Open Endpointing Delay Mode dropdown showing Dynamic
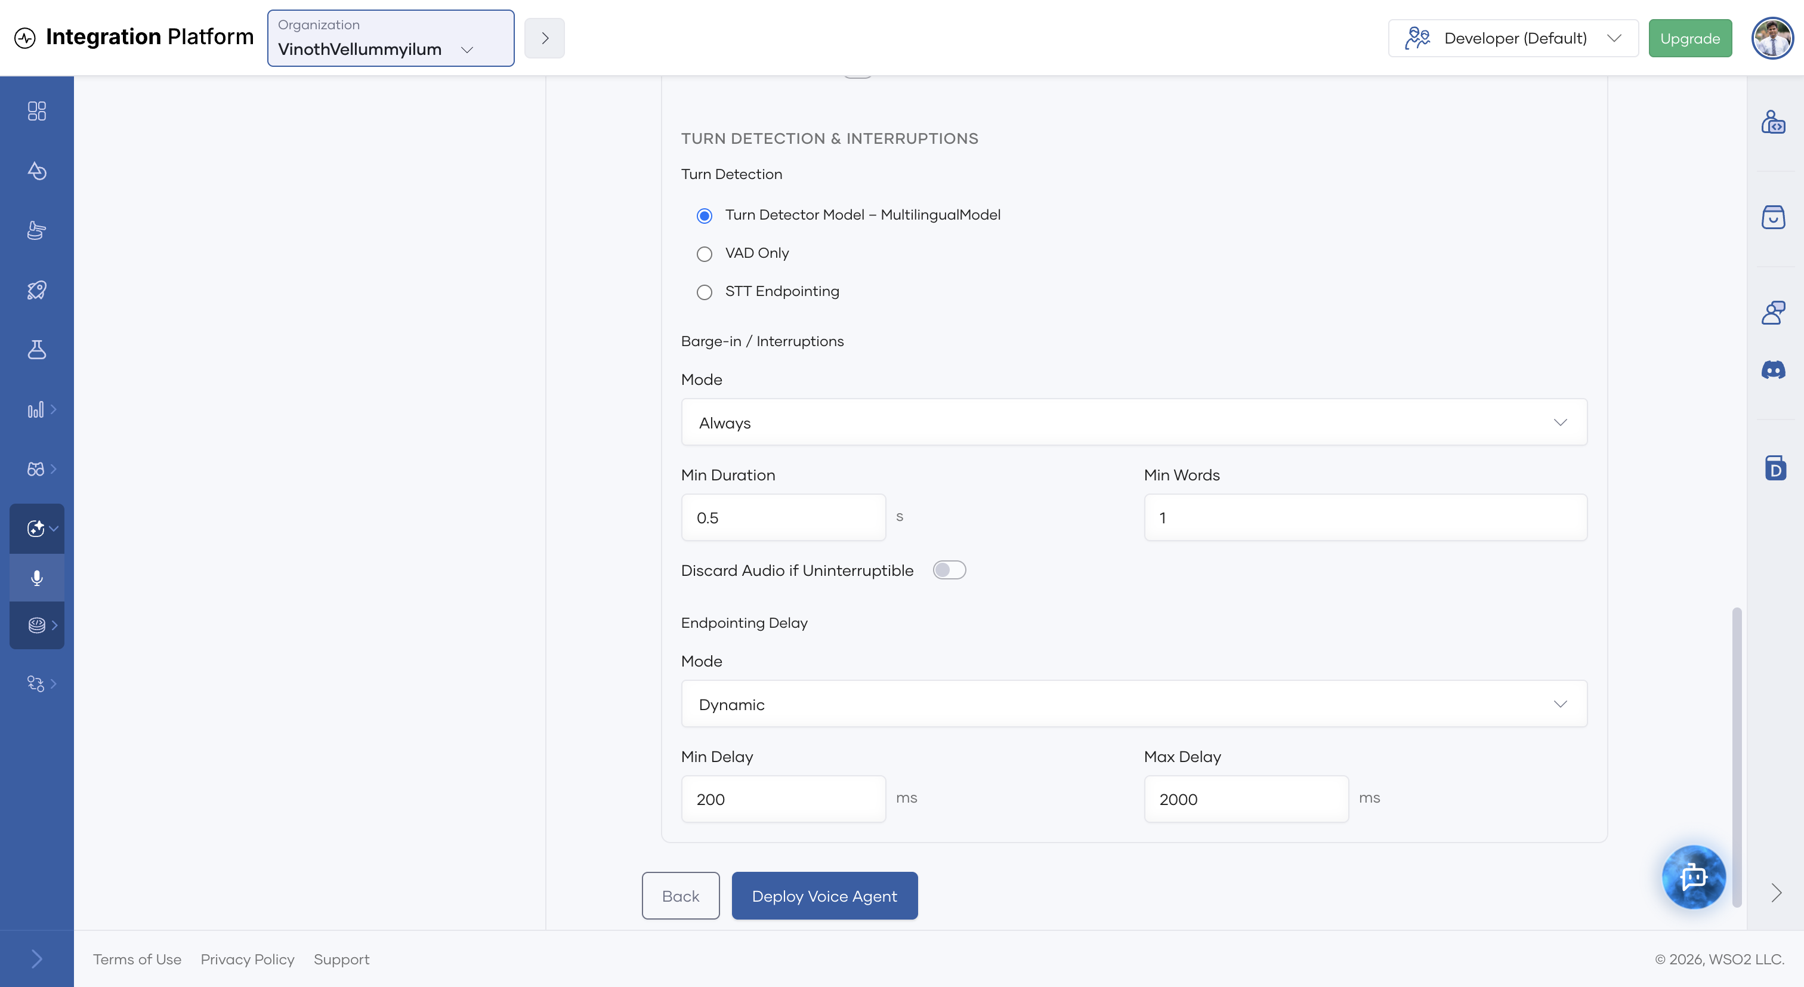Image resolution: width=1804 pixels, height=987 pixels. coord(1134,704)
